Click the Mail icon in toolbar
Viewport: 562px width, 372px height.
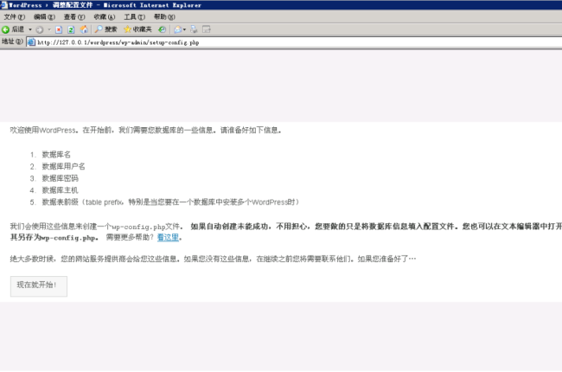[x=177, y=29]
